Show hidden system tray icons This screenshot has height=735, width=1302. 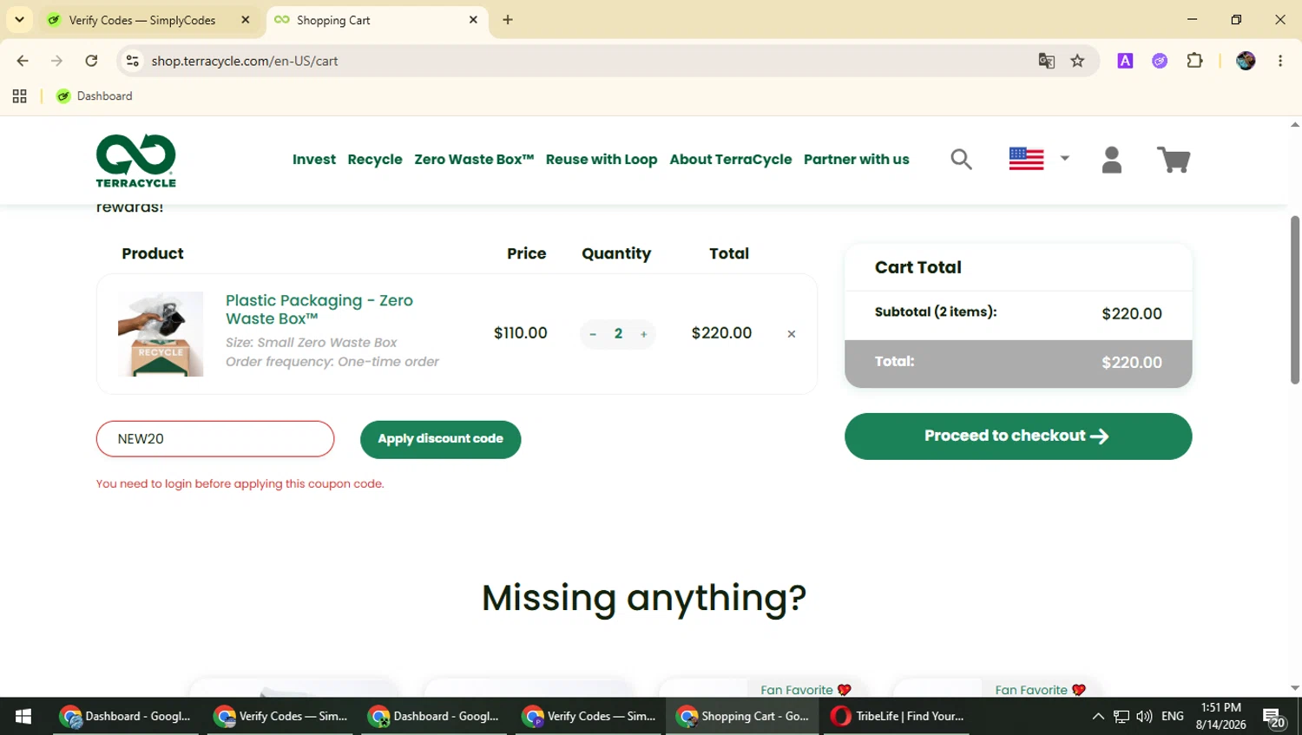1098,716
